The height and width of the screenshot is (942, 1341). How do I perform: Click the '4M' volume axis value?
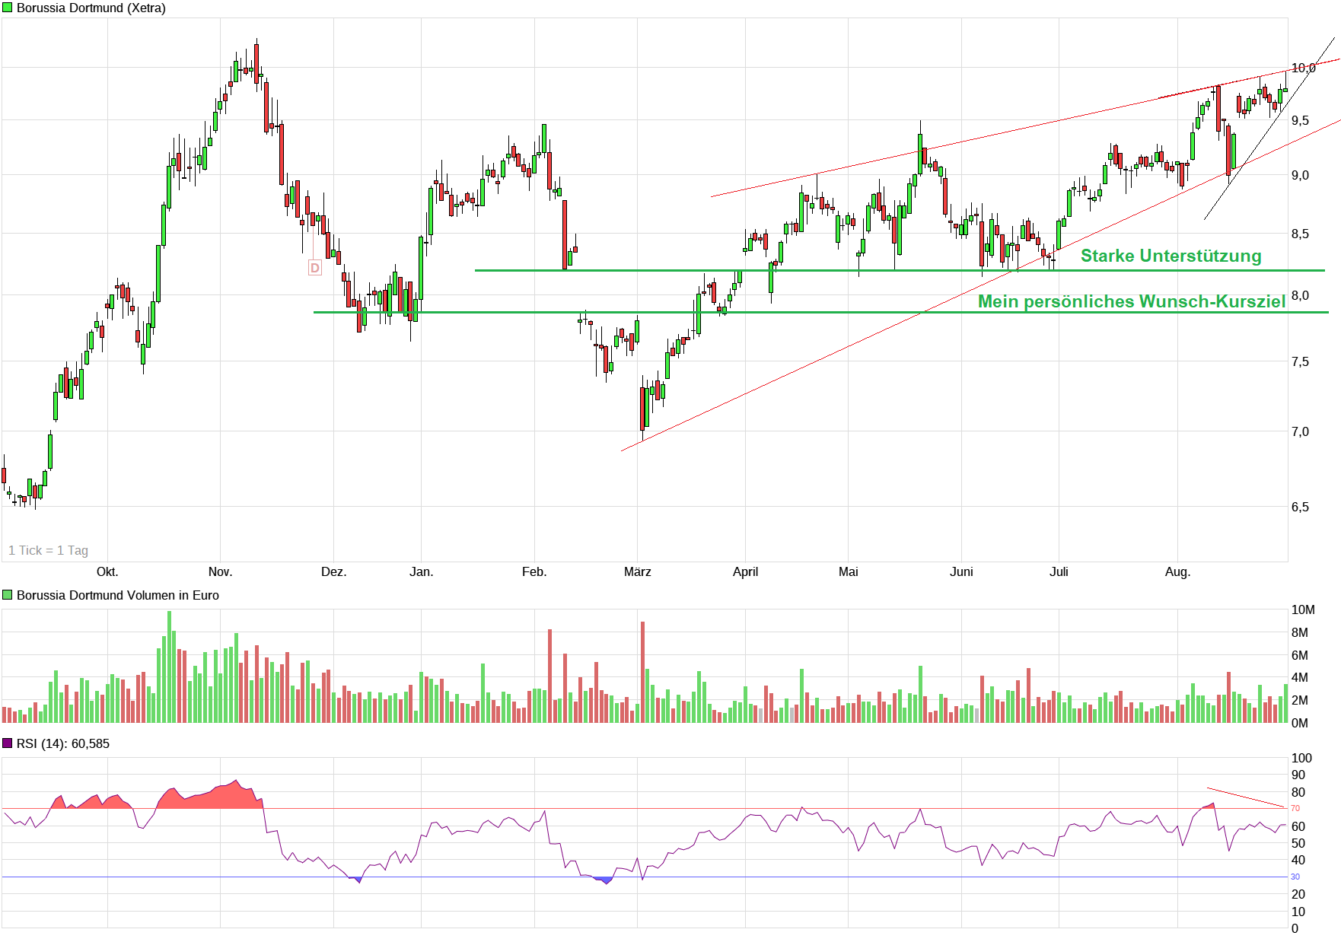coord(1300,677)
